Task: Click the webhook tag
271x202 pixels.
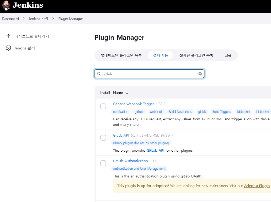Action: point(156,112)
